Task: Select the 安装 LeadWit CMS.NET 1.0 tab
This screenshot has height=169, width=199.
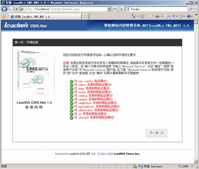Action: pyautogui.click(x=46, y=17)
